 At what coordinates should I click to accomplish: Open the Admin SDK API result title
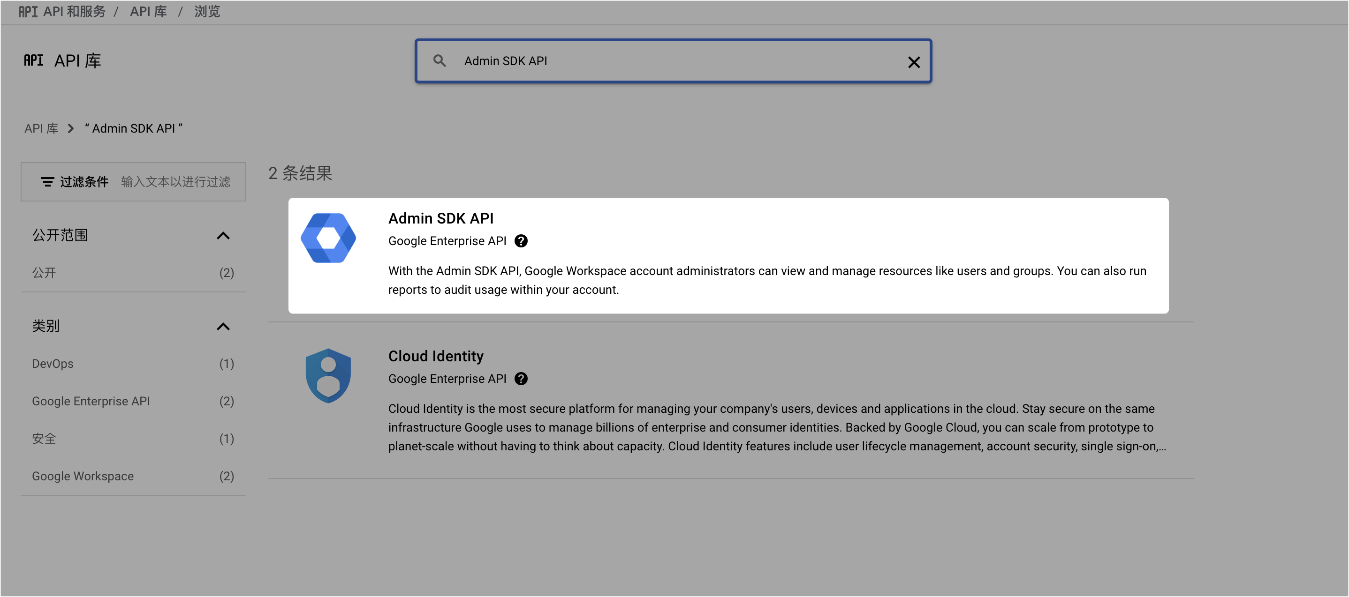pos(441,218)
